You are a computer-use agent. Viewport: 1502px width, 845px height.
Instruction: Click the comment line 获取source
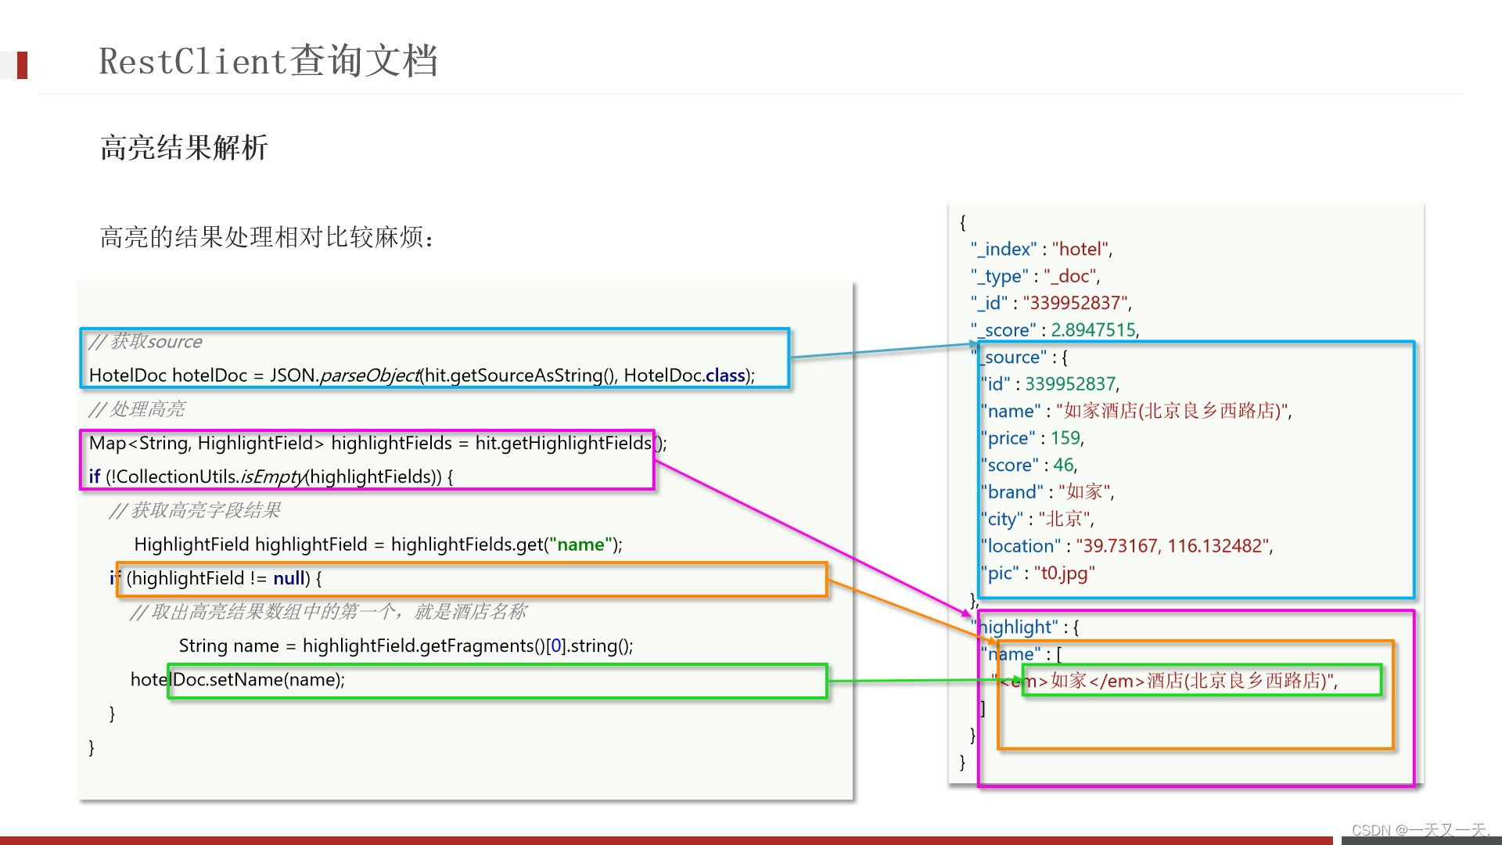tap(146, 341)
